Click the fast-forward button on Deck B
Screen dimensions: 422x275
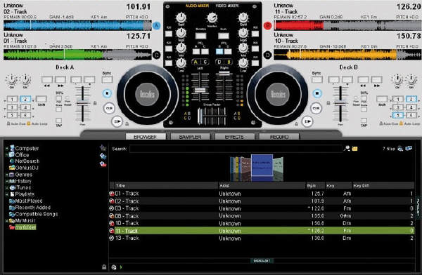(377, 79)
